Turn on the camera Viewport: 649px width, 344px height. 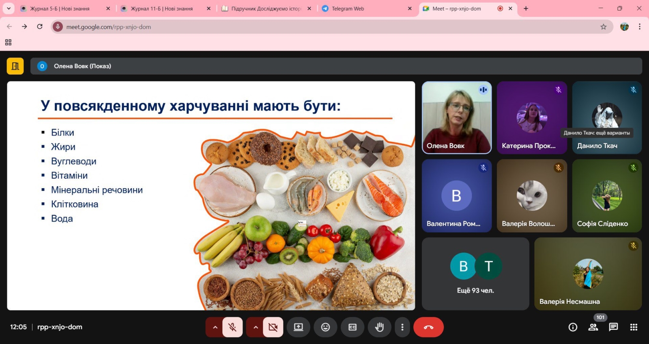[x=273, y=327]
